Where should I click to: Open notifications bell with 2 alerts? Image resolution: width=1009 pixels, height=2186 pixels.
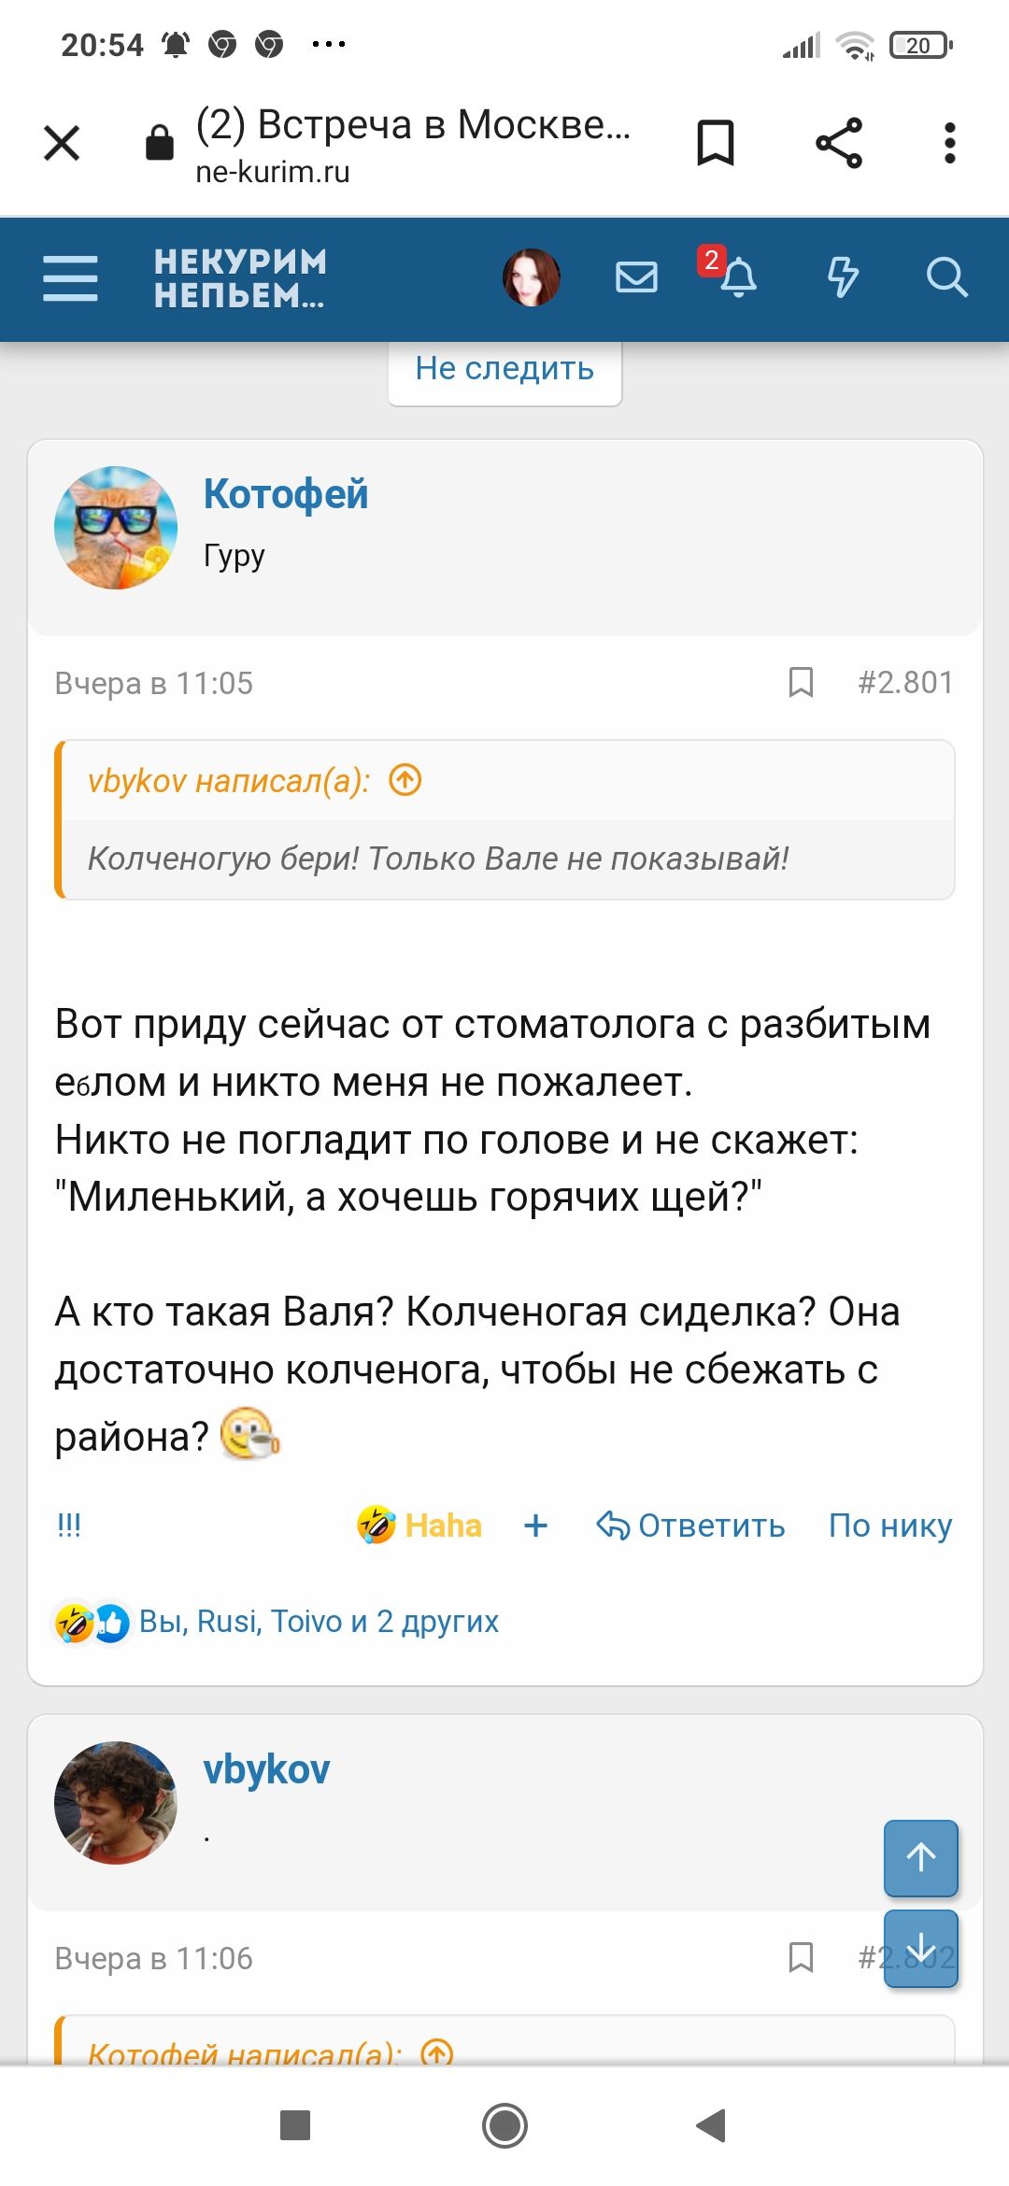click(x=736, y=277)
